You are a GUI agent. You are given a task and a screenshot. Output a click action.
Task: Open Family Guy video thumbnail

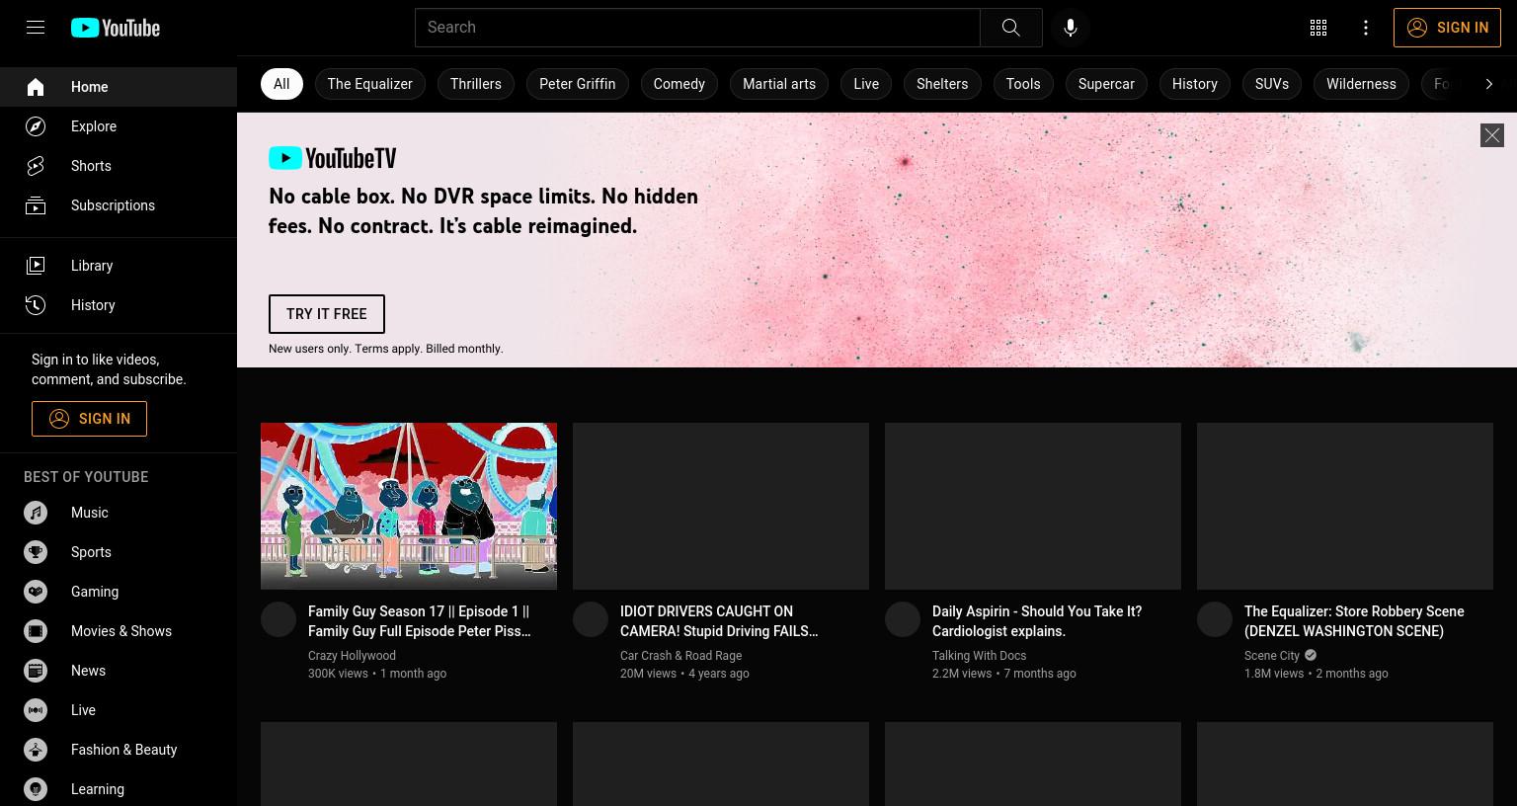[409, 506]
